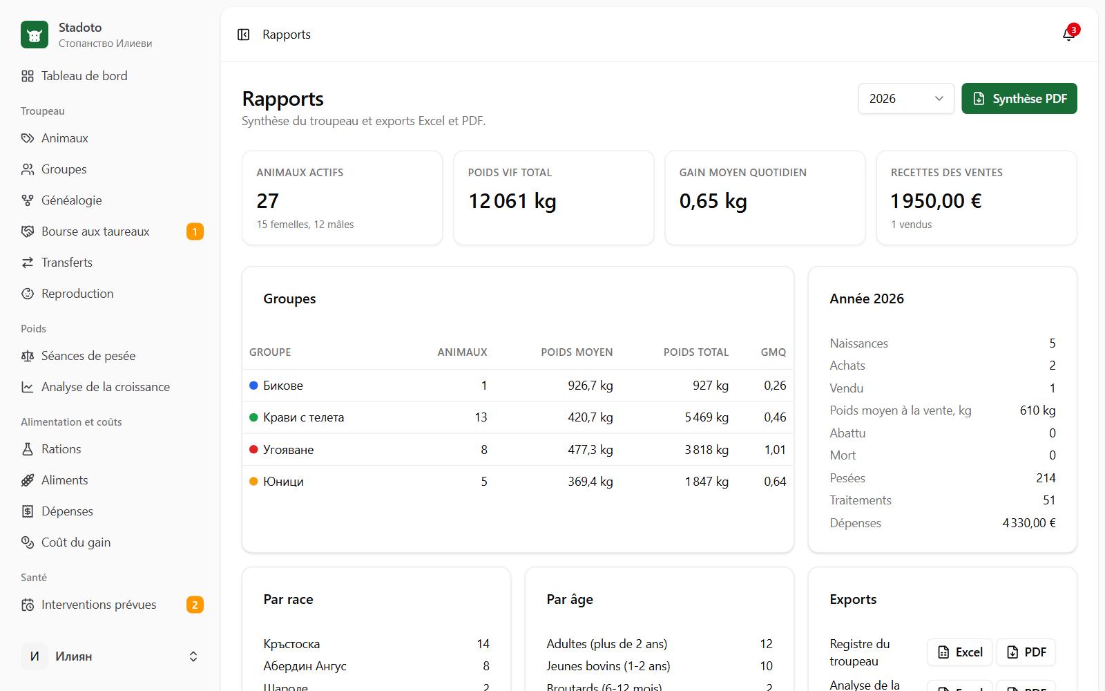
Task: Collapse the sidebar with the panel icon
Action: (x=243, y=35)
